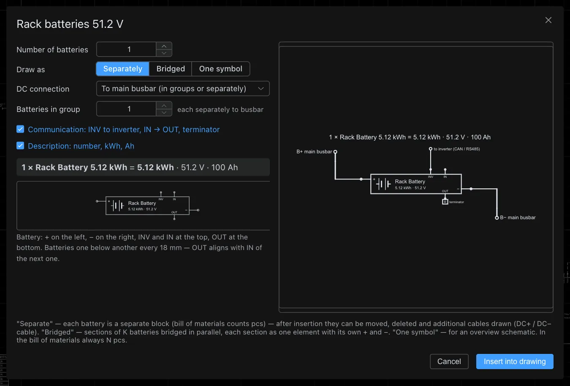Viewport: 570px width, 386px height.
Task: Select the Bridged draw mode
Action: pos(171,69)
